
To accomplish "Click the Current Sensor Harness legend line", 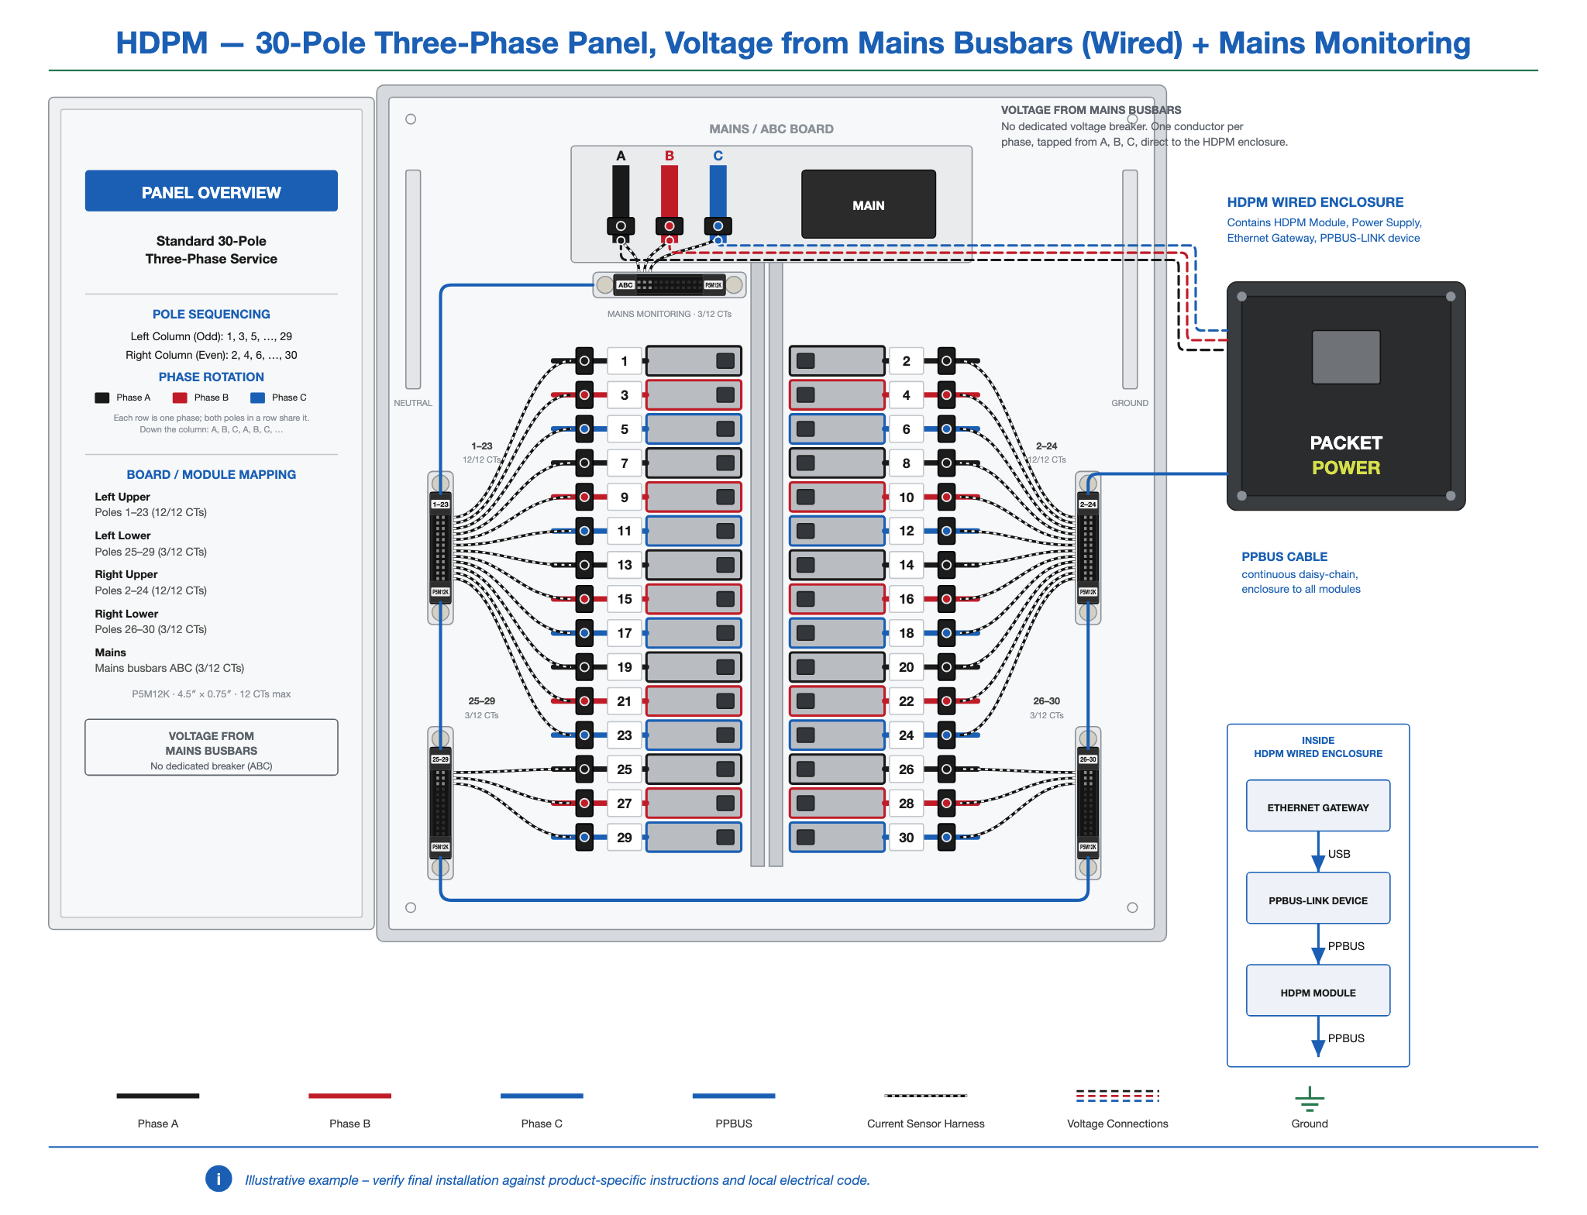I will (925, 1096).
